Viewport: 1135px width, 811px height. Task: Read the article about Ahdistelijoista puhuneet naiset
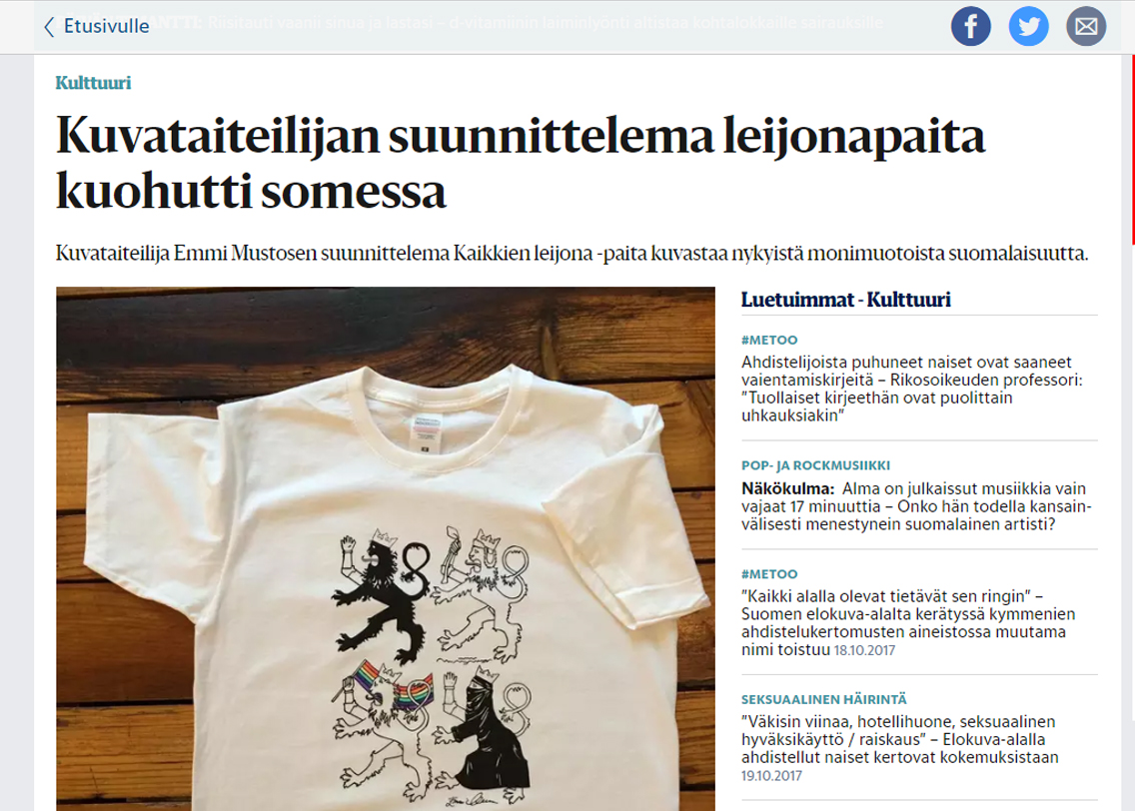pyautogui.click(x=912, y=389)
